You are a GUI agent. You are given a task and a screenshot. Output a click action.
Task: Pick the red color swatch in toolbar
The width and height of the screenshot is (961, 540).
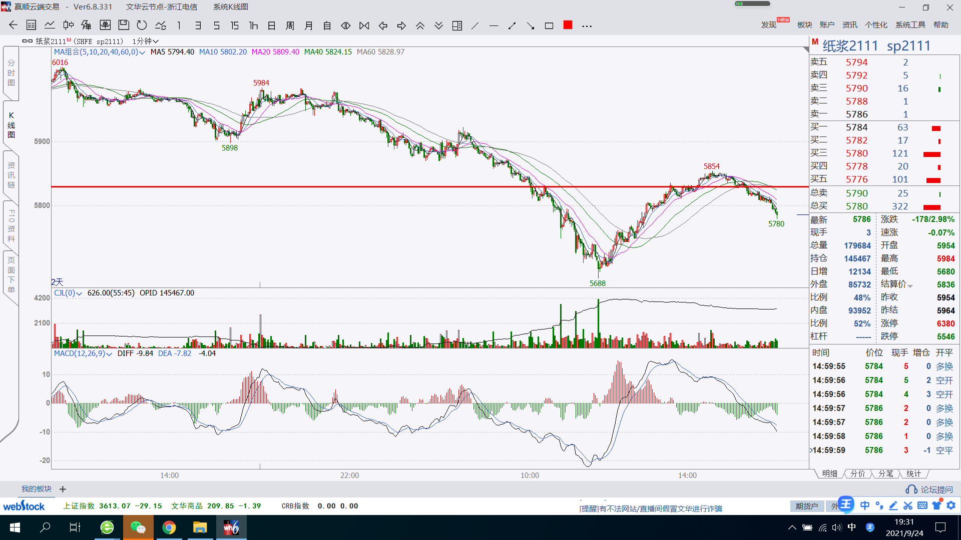point(568,25)
